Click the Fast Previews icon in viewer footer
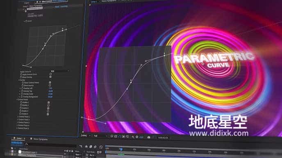This screenshot has height=158, width=282. (112, 136)
